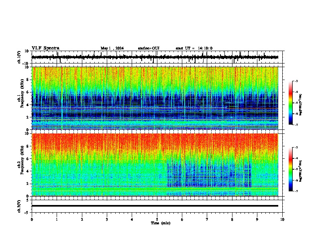318x246 pixels.
Task: Click the ch.1(V) y-axis label
Action: click(x=19, y=57)
